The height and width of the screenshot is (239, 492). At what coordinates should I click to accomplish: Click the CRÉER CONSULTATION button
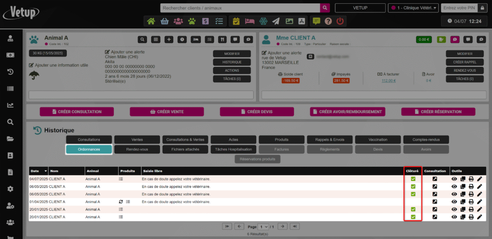pyautogui.click(x=76, y=112)
